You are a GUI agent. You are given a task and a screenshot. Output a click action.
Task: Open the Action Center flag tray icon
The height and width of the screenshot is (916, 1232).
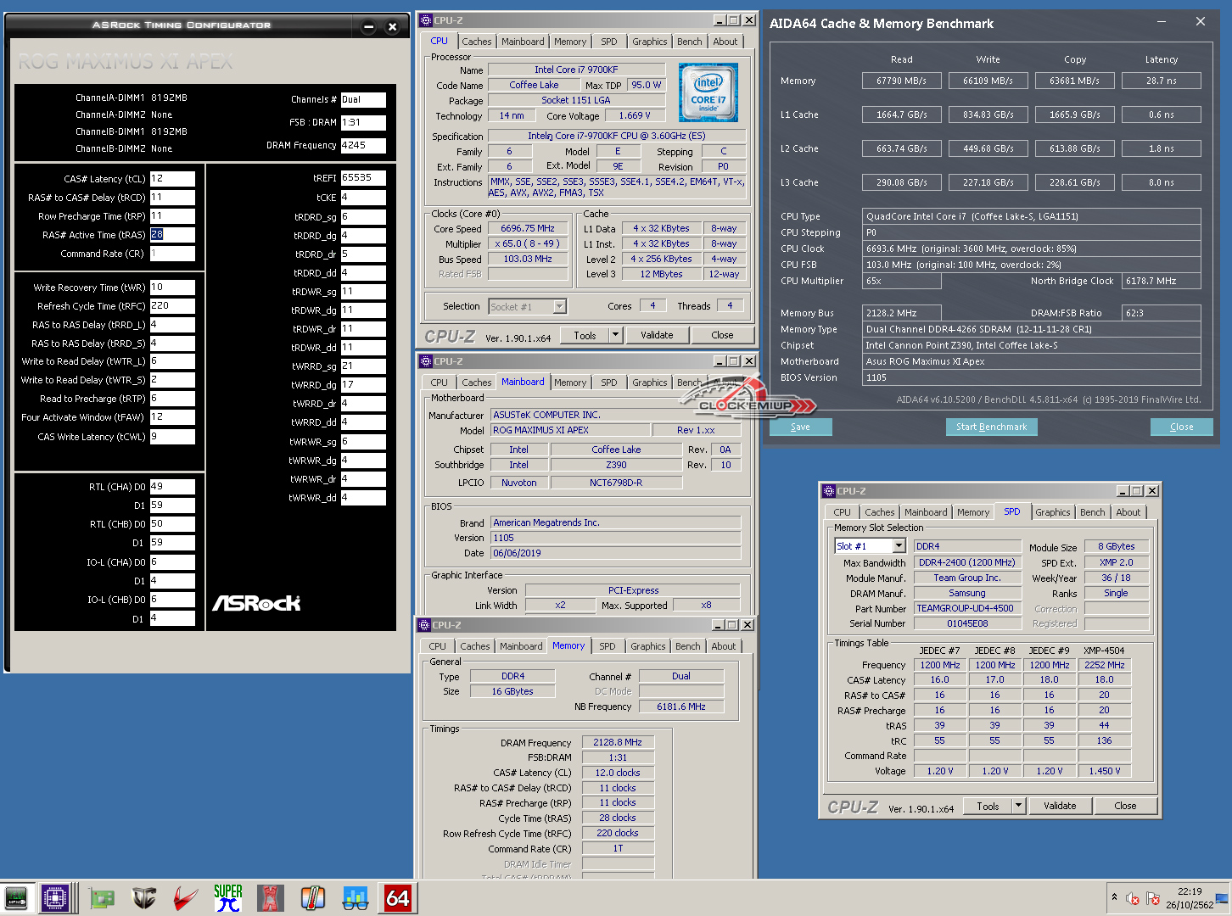point(1152,898)
